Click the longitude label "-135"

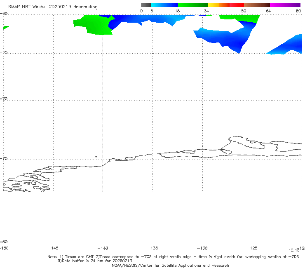point(152,248)
